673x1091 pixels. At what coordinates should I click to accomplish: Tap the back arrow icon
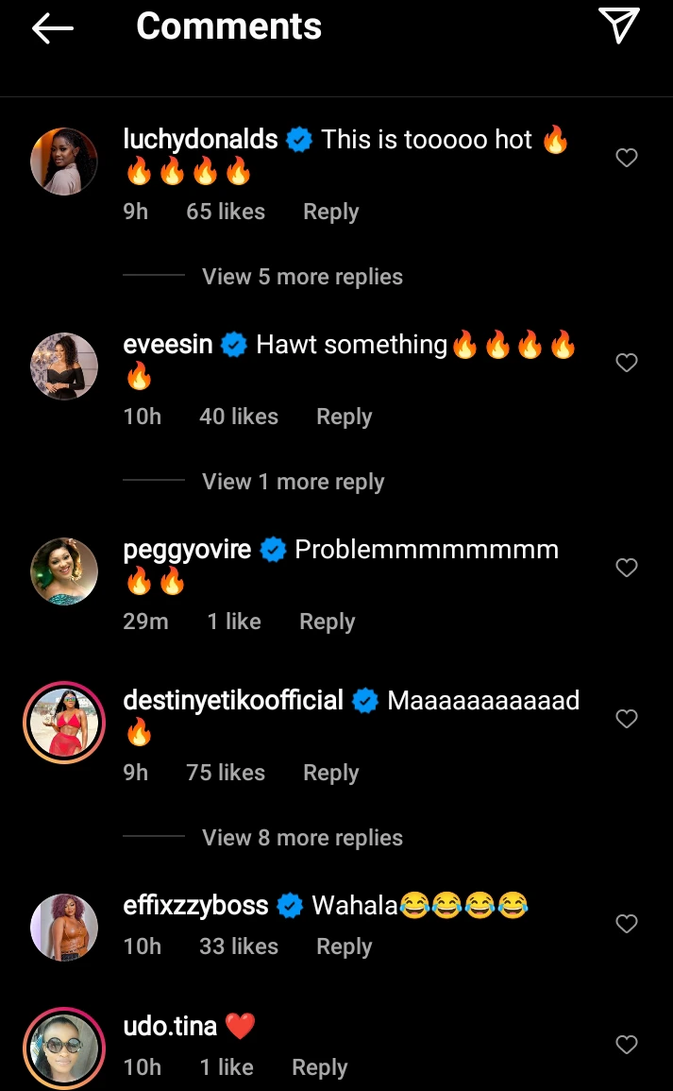53,28
